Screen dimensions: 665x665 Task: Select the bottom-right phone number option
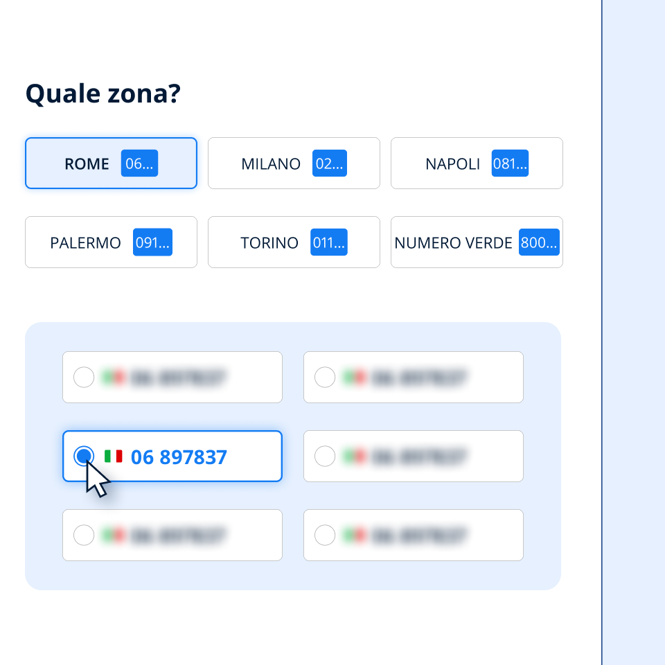pyautogui.click(x=413, y=535)
